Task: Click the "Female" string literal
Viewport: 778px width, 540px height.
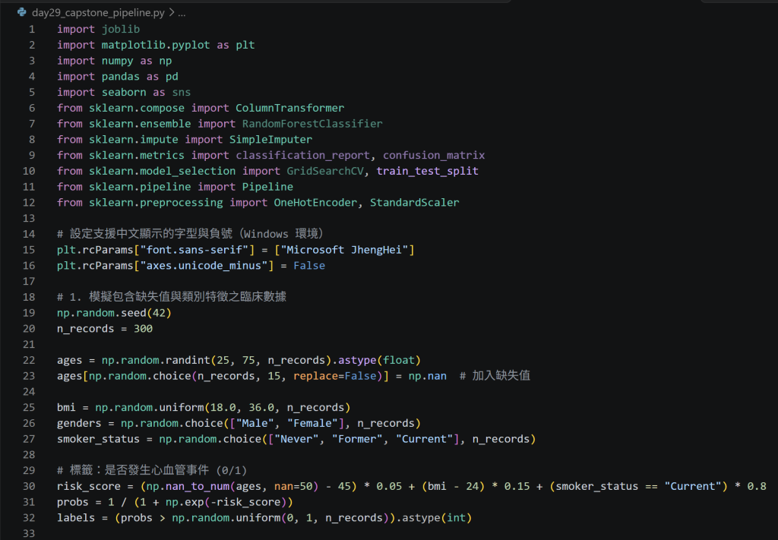Action: [x=312, y=424]
